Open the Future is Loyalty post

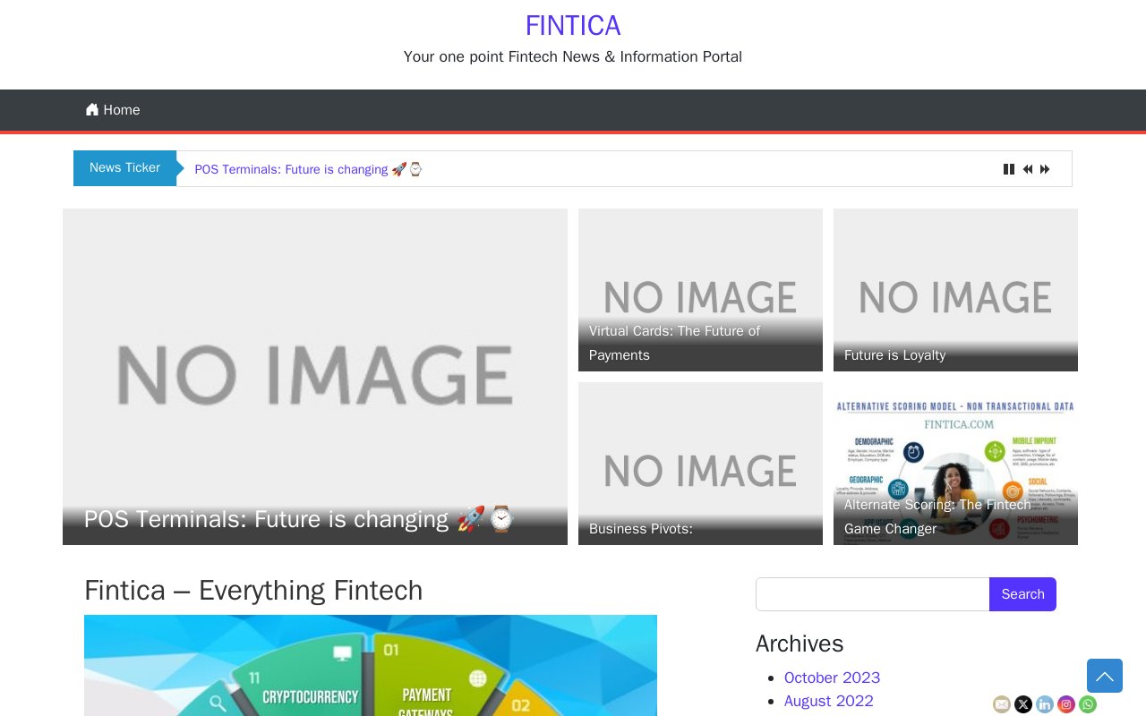(x=955, y=290)
